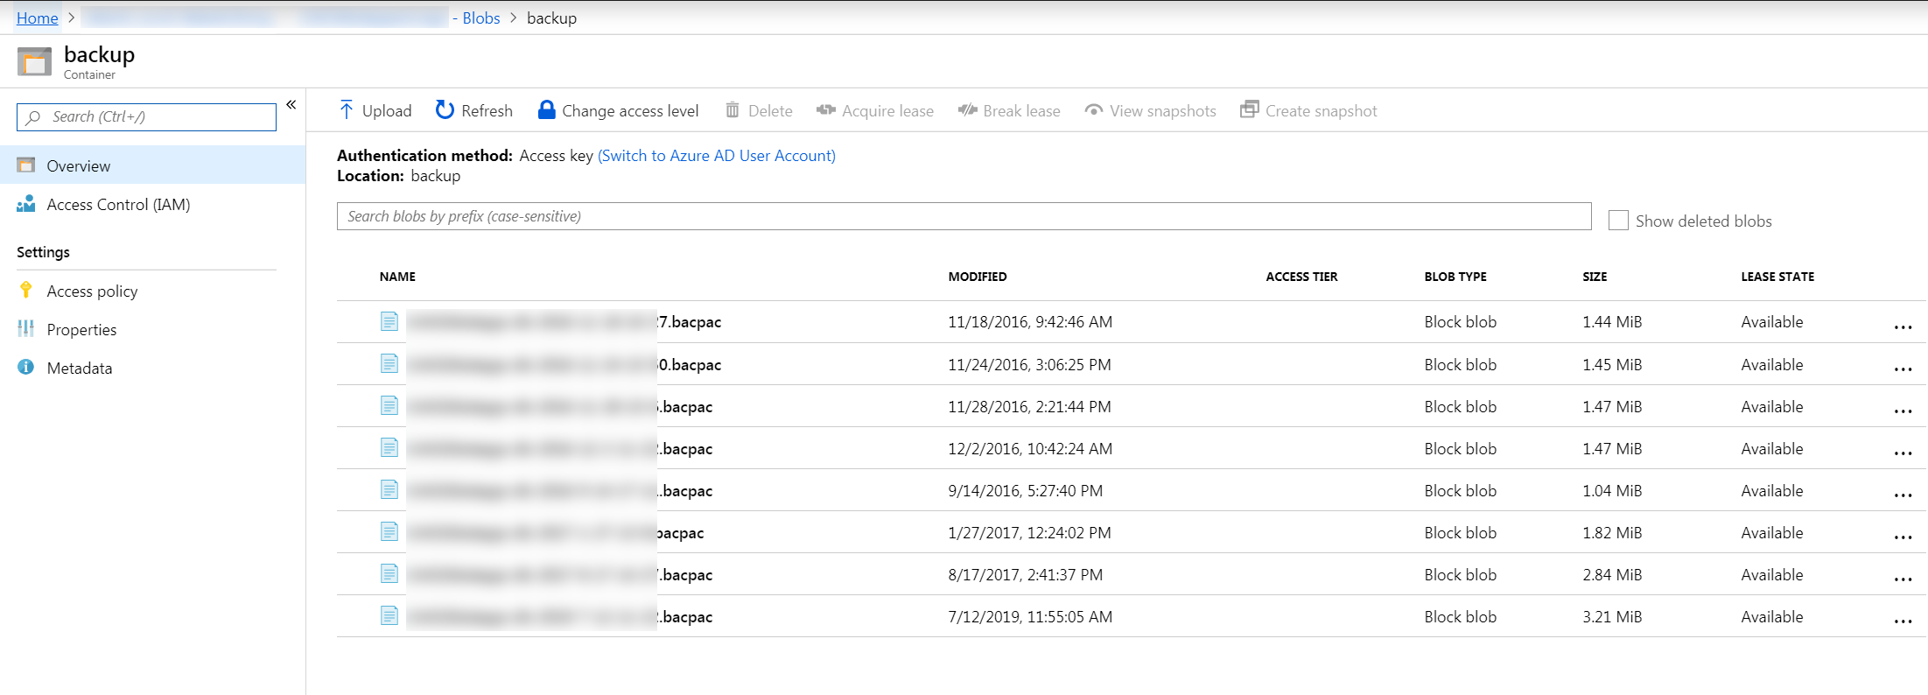Screen dimensions: 1928x695
Task: Sort blobs by the Modified column header
Action: click(x=978, y=277)
